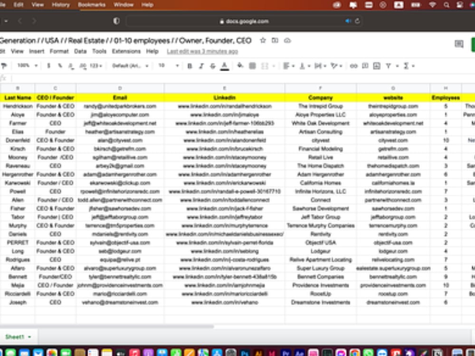475x356 pixels.
Task: Open fill color picker
Action: (x=240, y=66)
